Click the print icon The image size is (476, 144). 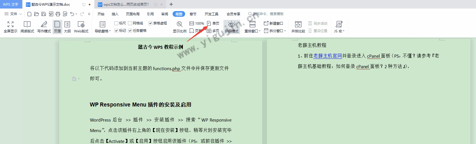(x=58, y=14)
